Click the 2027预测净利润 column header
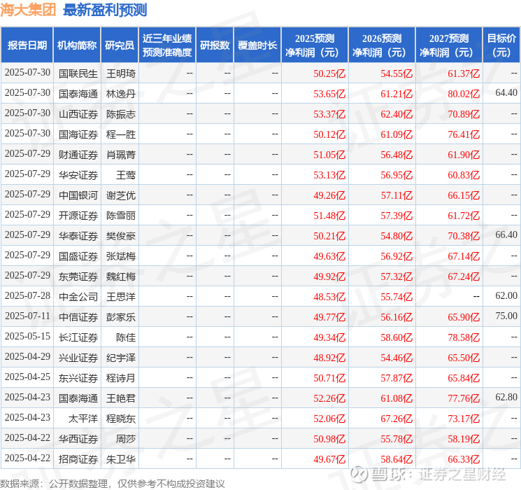The image size is (521, 490). click(449, 45)
